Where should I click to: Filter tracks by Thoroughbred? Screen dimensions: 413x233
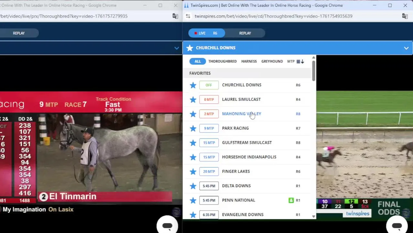click(222, 61)
